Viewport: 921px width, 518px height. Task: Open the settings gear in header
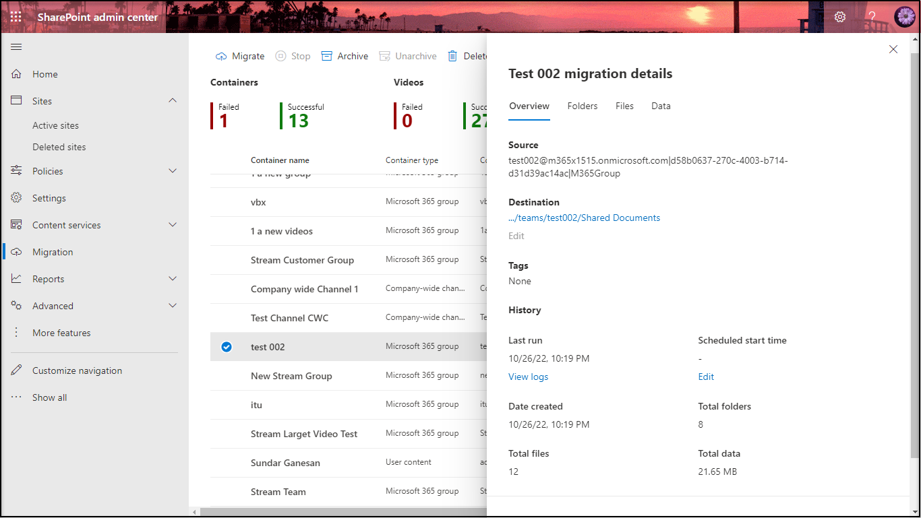pos(840,17)
